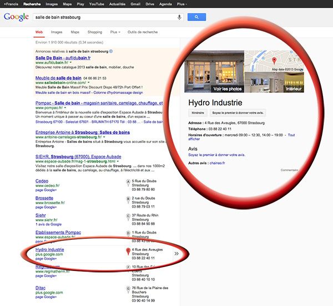Image resolution: width=333 pixels, height=306 pixels.
Task: Open the Plus dropdown in the top black bar
Action: click(x=182, y=4)
